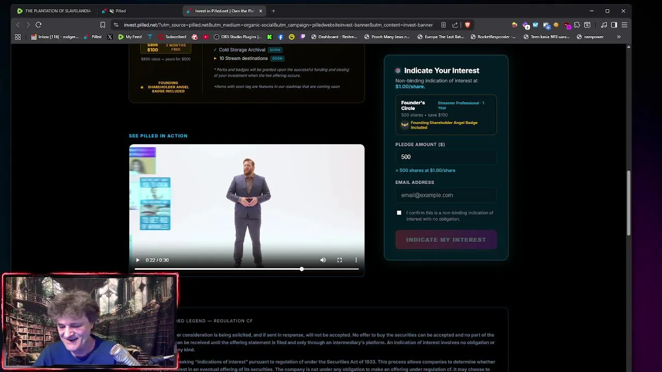Open the 'RocketResponder' bookmark
The height and width of the screenshot is (372, 662).
493,37
